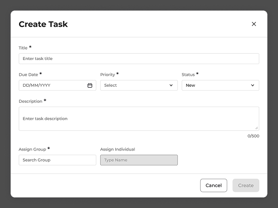The width and height of the screenshot is (278, 208).
Task: Click the Create Task heading
Action: coord(43,24)
